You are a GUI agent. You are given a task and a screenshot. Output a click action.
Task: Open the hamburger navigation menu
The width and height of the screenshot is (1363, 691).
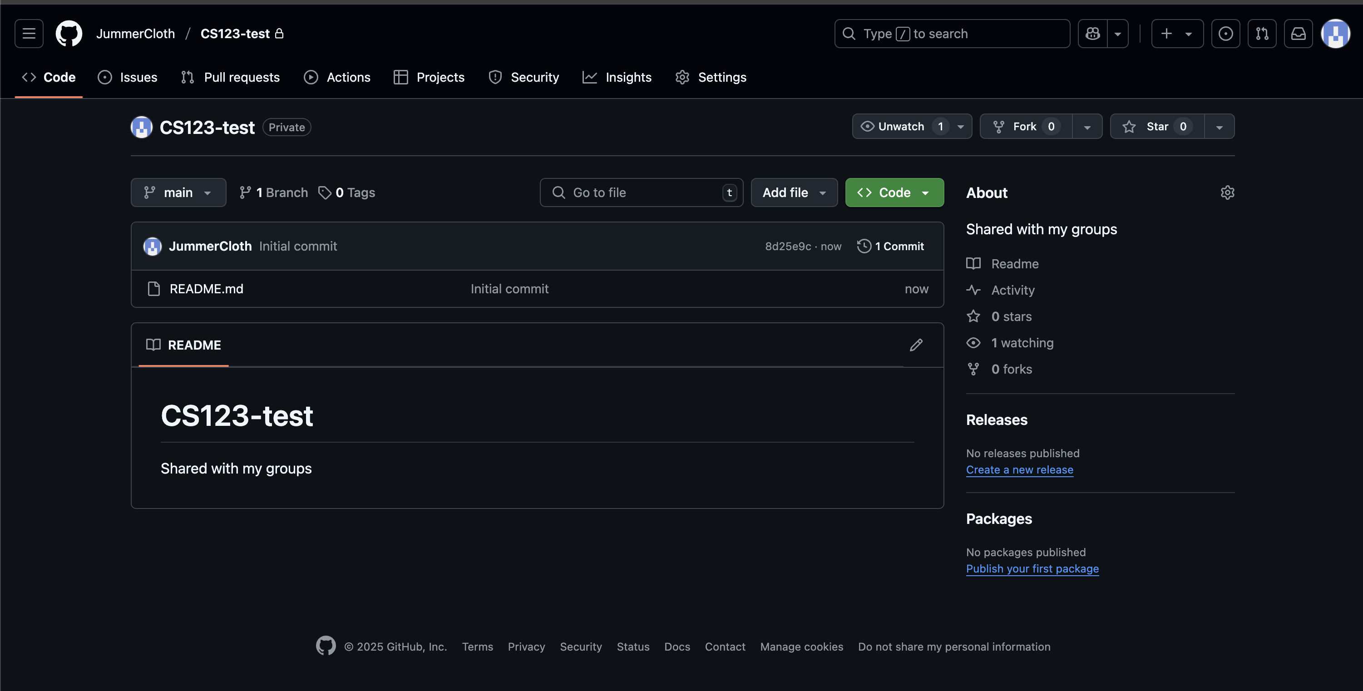29,34
